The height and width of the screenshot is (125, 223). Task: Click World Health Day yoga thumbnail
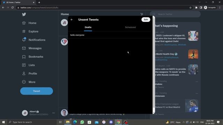tap(193, 54)
